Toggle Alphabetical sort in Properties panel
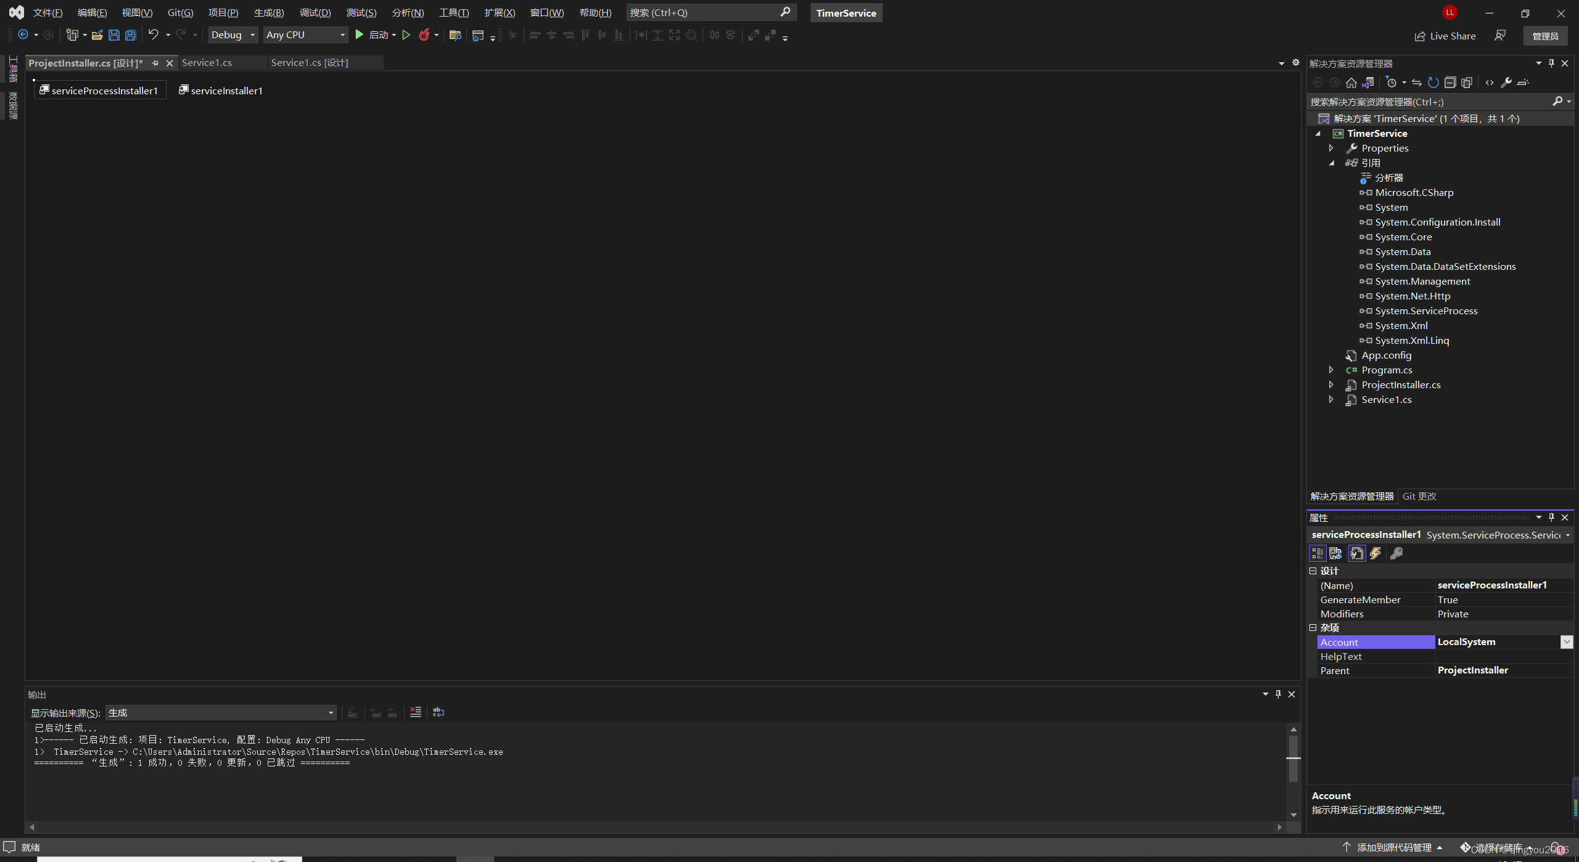The image size is (1579, 862). coord(1335,553)
